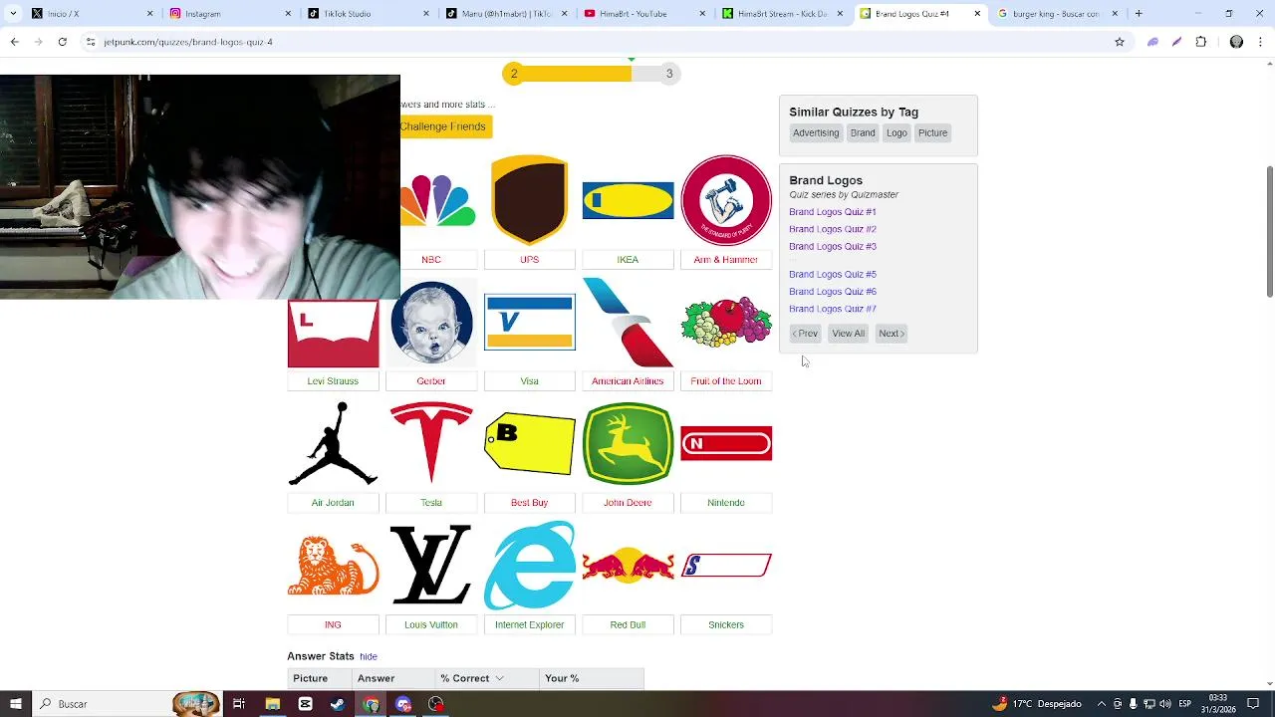This screenshot has width=1275, height=717.
Task: Click the UPS shield logo
Action: pos(529,200)
